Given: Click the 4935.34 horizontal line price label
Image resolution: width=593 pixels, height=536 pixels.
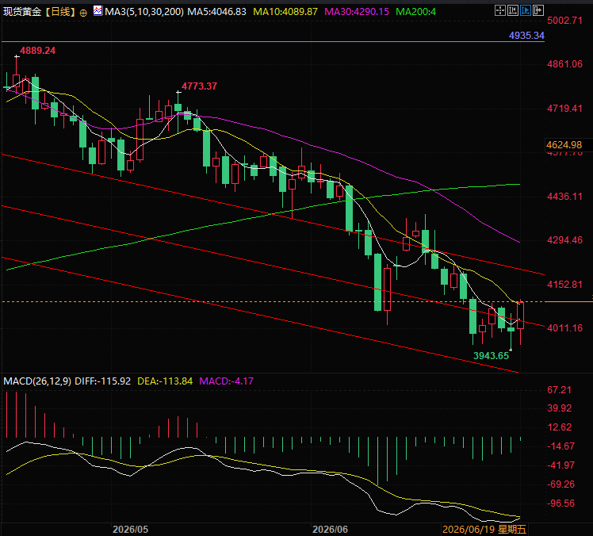Looking at the screenshot, I should click(526, 36).
